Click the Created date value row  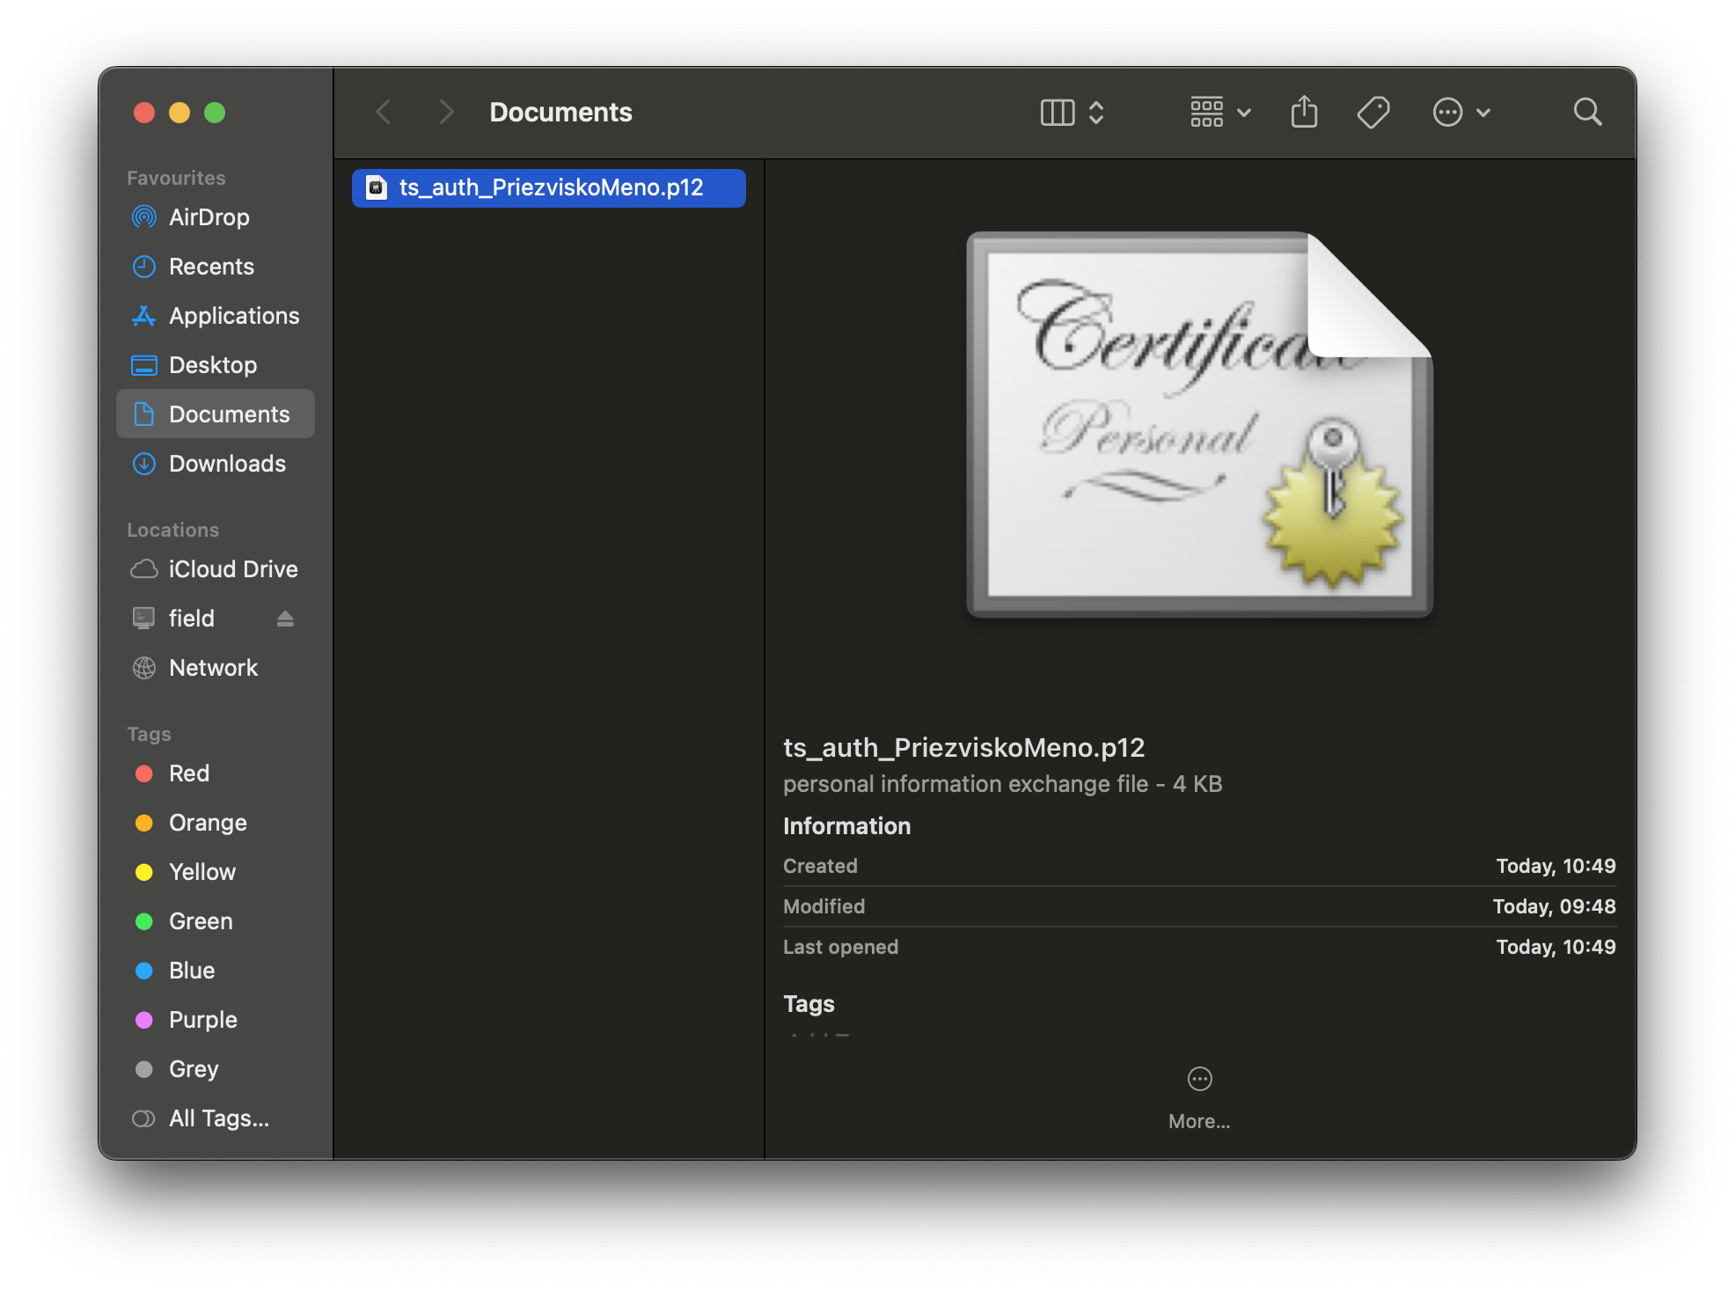[1199, 866]
